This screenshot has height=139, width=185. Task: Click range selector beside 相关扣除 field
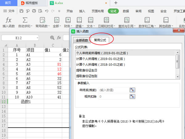tap(132, 97)
